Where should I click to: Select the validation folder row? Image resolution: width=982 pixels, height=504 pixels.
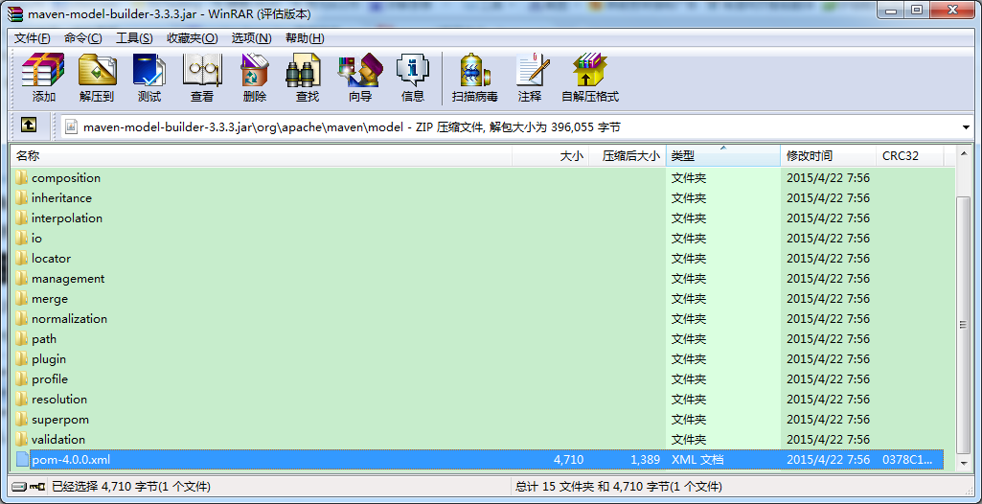pyautogui.click(x=479, y=439)
